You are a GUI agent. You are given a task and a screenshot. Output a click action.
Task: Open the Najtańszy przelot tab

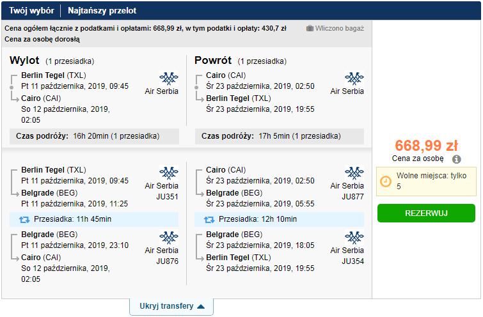coord(102,10)
